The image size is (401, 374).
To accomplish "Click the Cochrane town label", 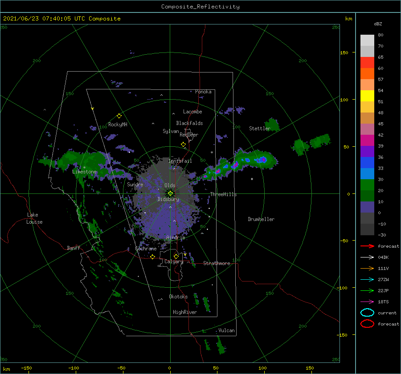I will (x=146, y=249).
